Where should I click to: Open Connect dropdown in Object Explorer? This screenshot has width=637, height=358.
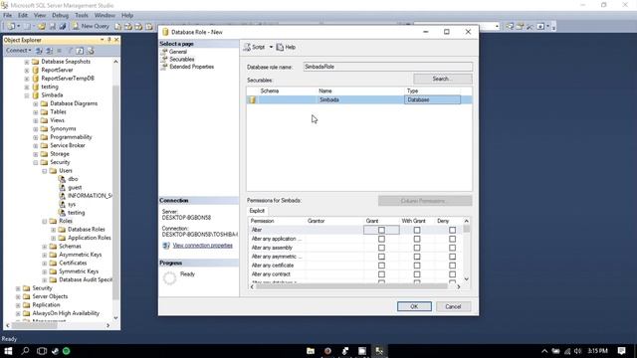[18, 51]
